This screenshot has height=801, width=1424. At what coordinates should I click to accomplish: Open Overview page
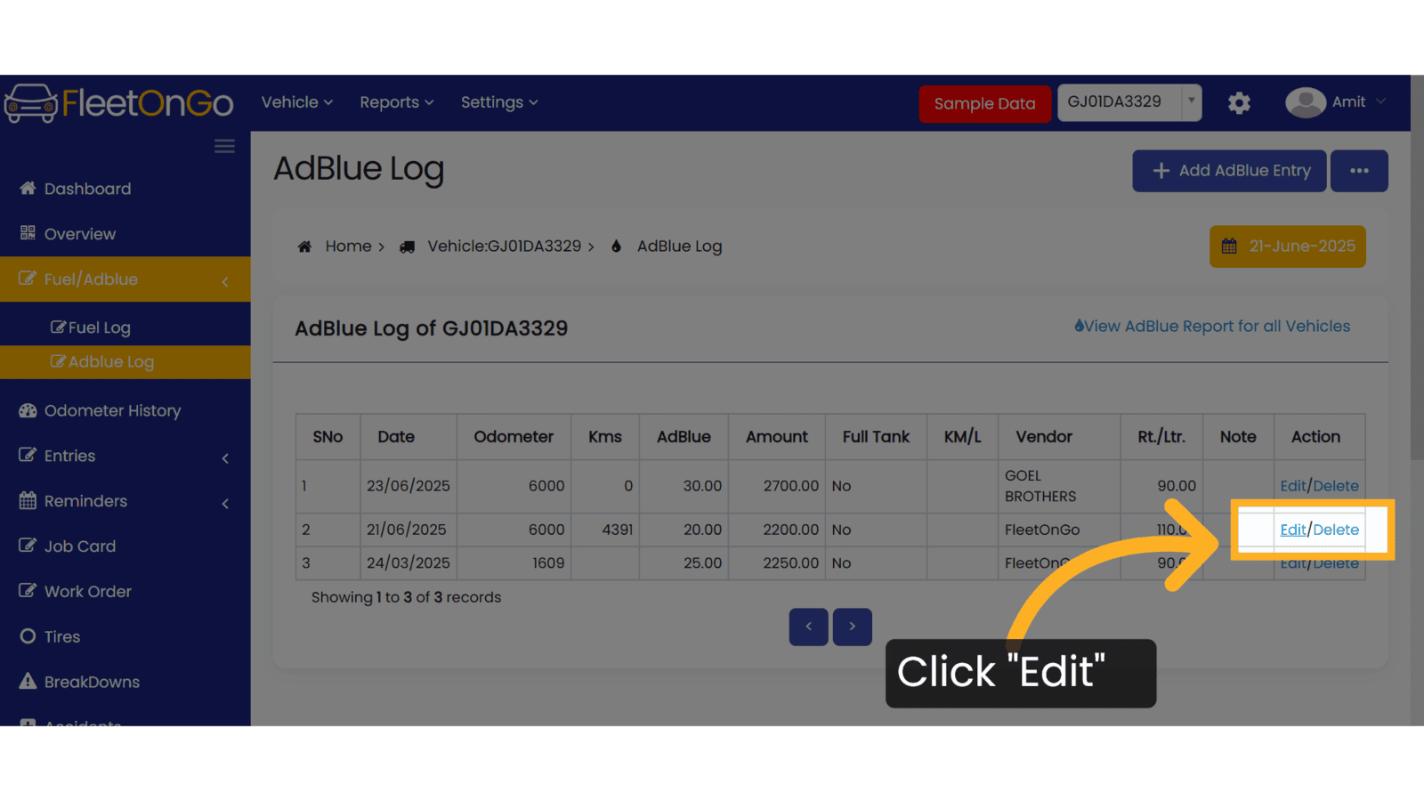point(80,234)
